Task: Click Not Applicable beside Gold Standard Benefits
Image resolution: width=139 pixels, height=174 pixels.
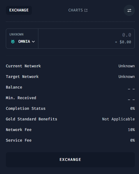Action: pos(118,119)
